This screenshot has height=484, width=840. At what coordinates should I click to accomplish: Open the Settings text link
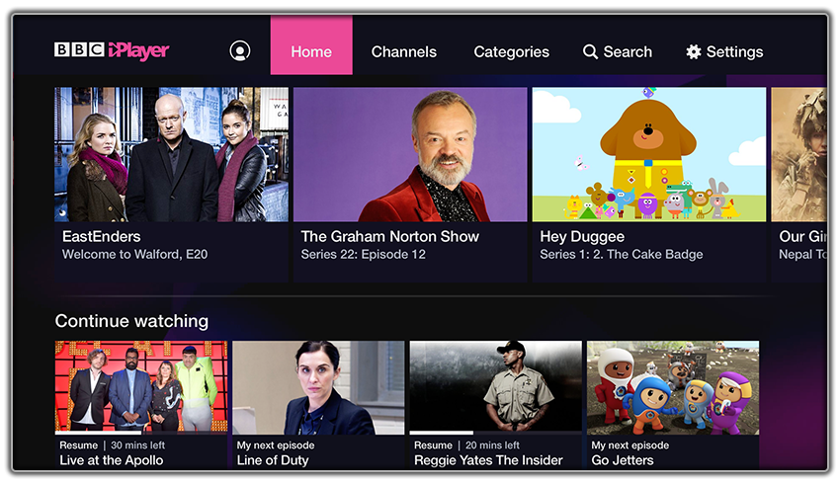pyautogui.click(x=734, y=52)
